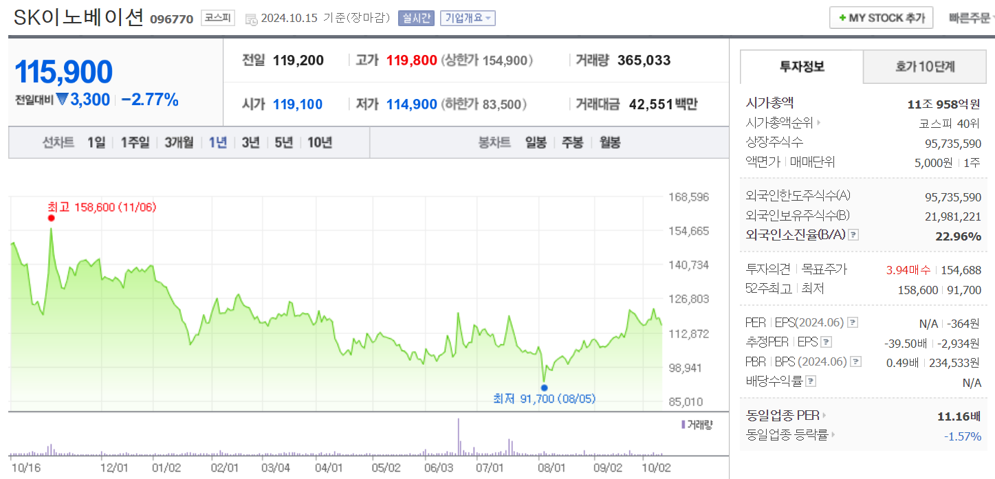This screenshot has height=479, width=995.
Task: Click the help icon beside 외국인소진율(B/A)
Action: click(853, 235)
